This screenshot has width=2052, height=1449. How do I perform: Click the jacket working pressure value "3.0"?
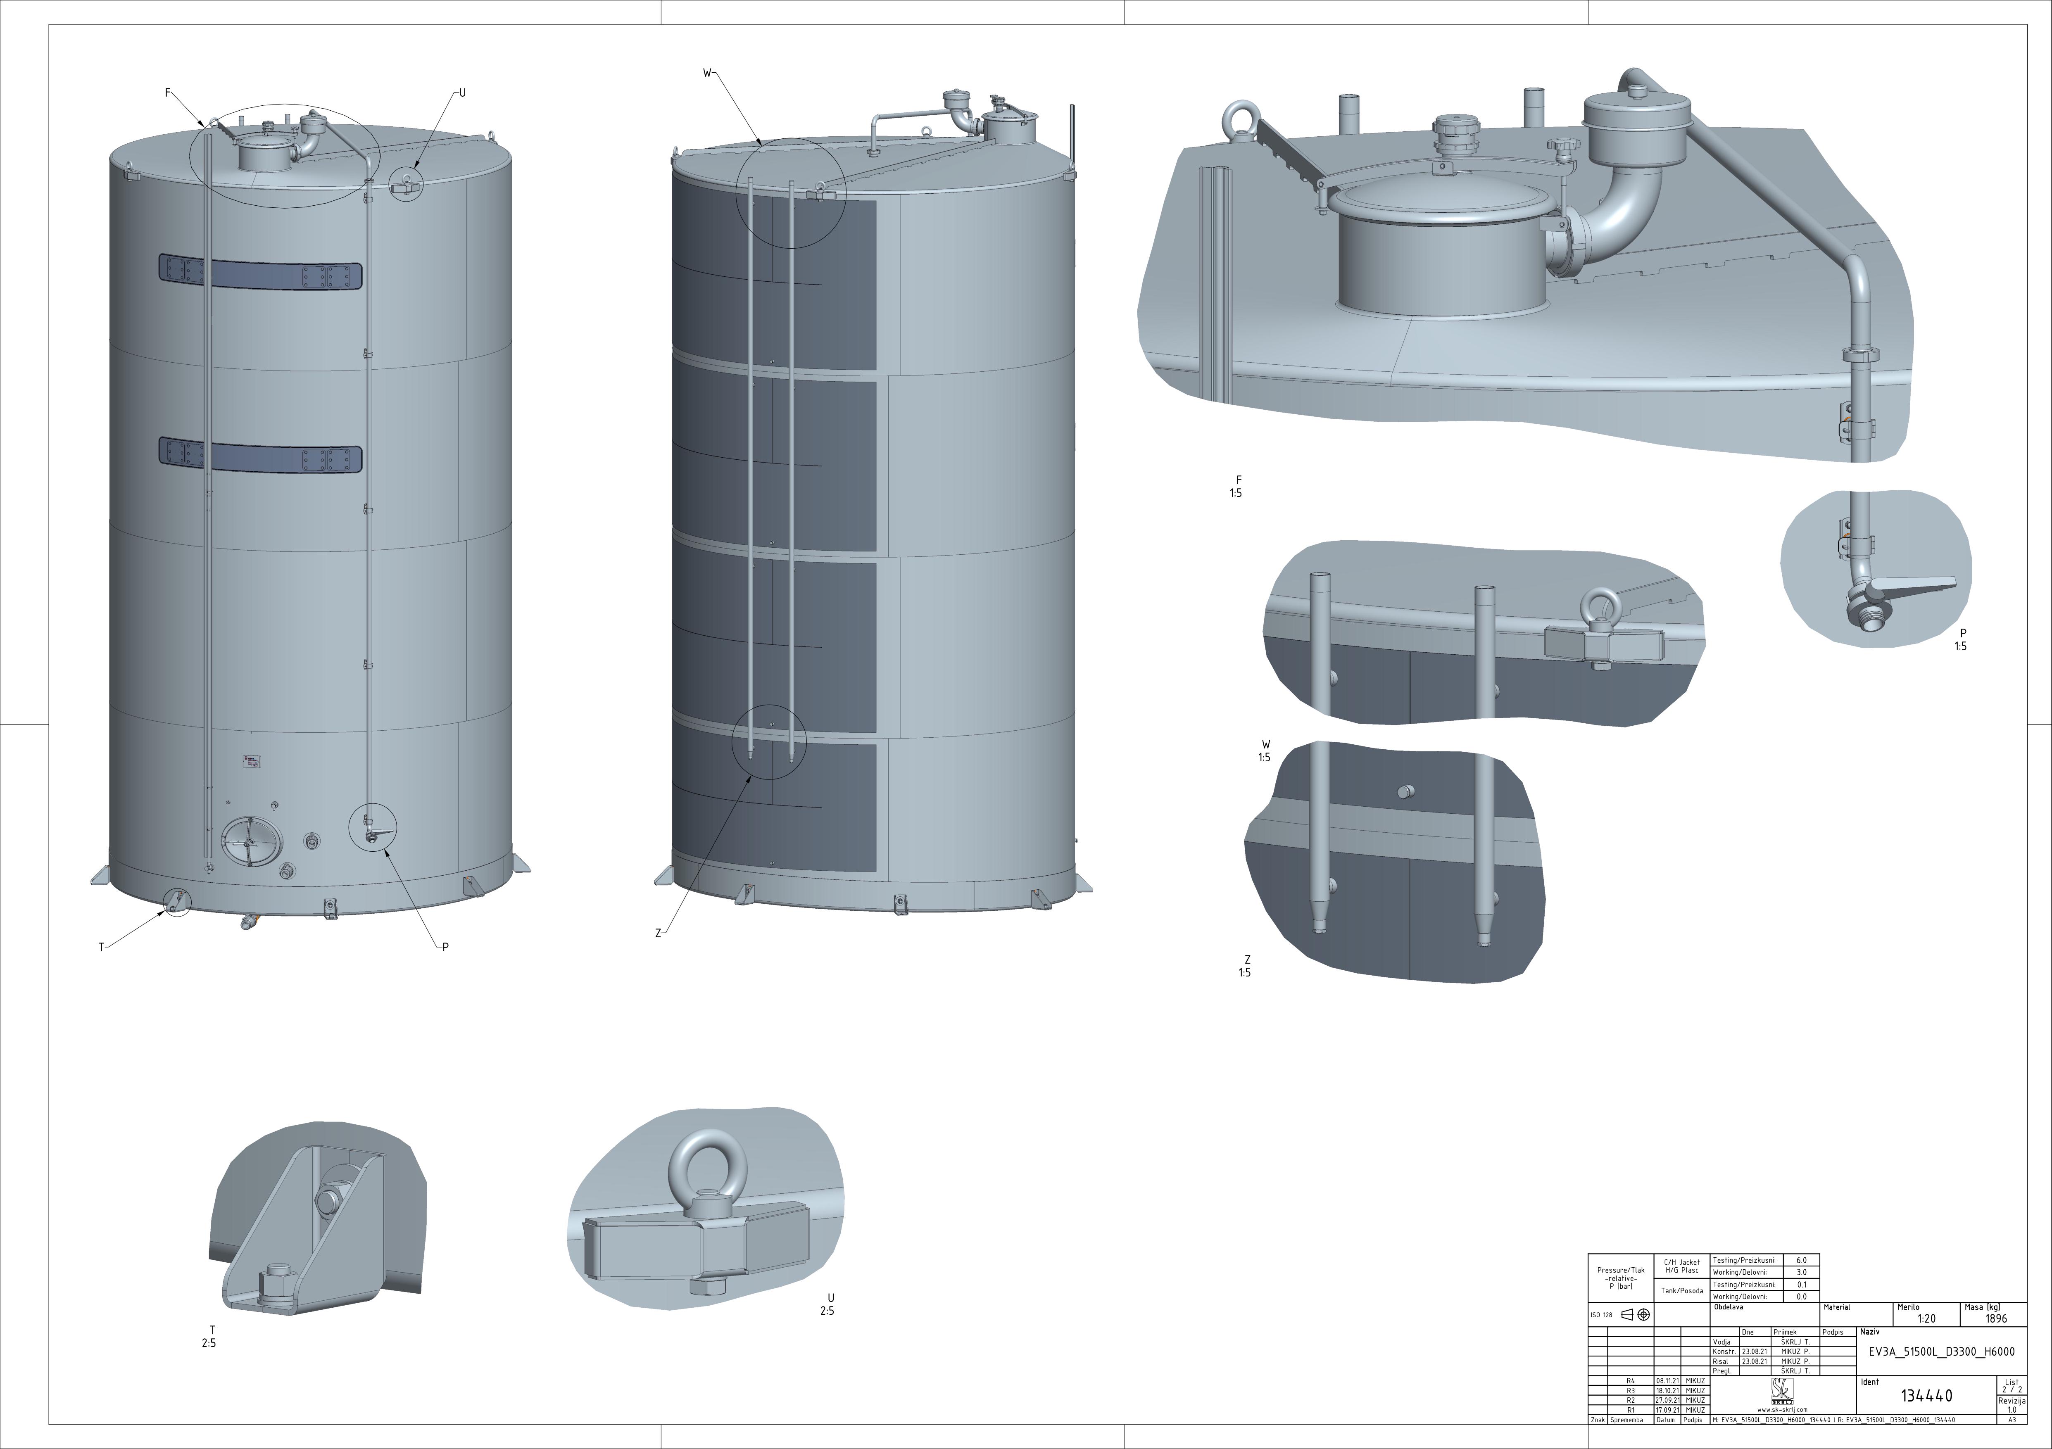point(1801,1272)
